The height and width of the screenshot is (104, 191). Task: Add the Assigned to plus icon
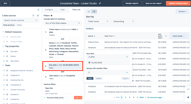click(x=4, y=75)
